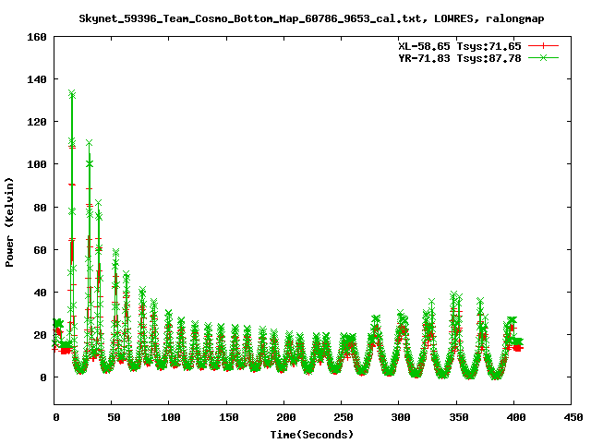This screenshot has height=443, width=591.
Task: Click the x-axis tick label 150
Action: point(228,417)
